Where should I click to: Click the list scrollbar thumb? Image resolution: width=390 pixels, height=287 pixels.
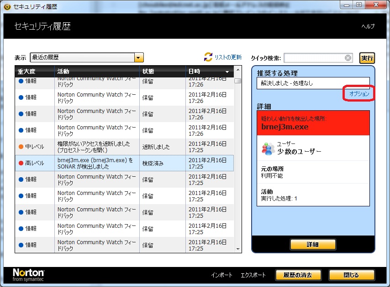(238, 81)
